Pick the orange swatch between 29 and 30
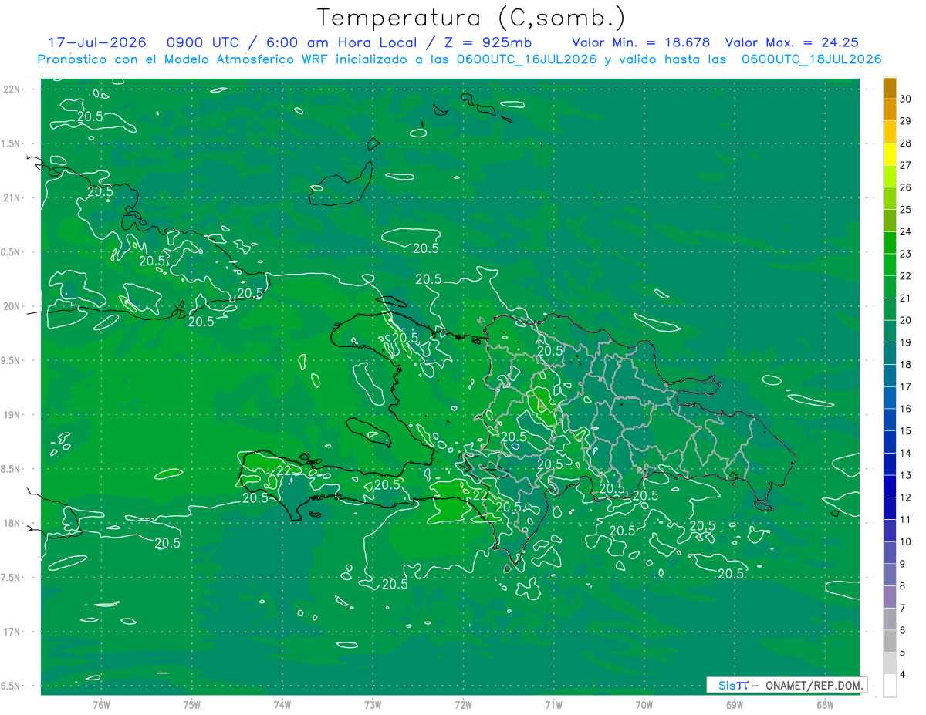The width and height of the screenshot is (926, 715). tap(890, 110)
